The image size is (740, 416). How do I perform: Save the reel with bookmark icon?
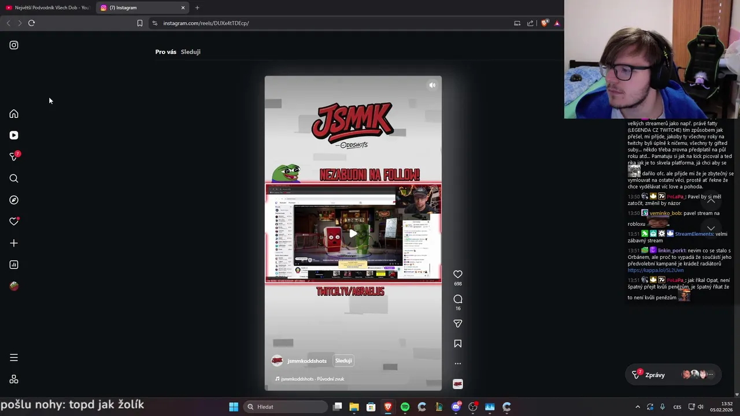click(x=458, y=344)
